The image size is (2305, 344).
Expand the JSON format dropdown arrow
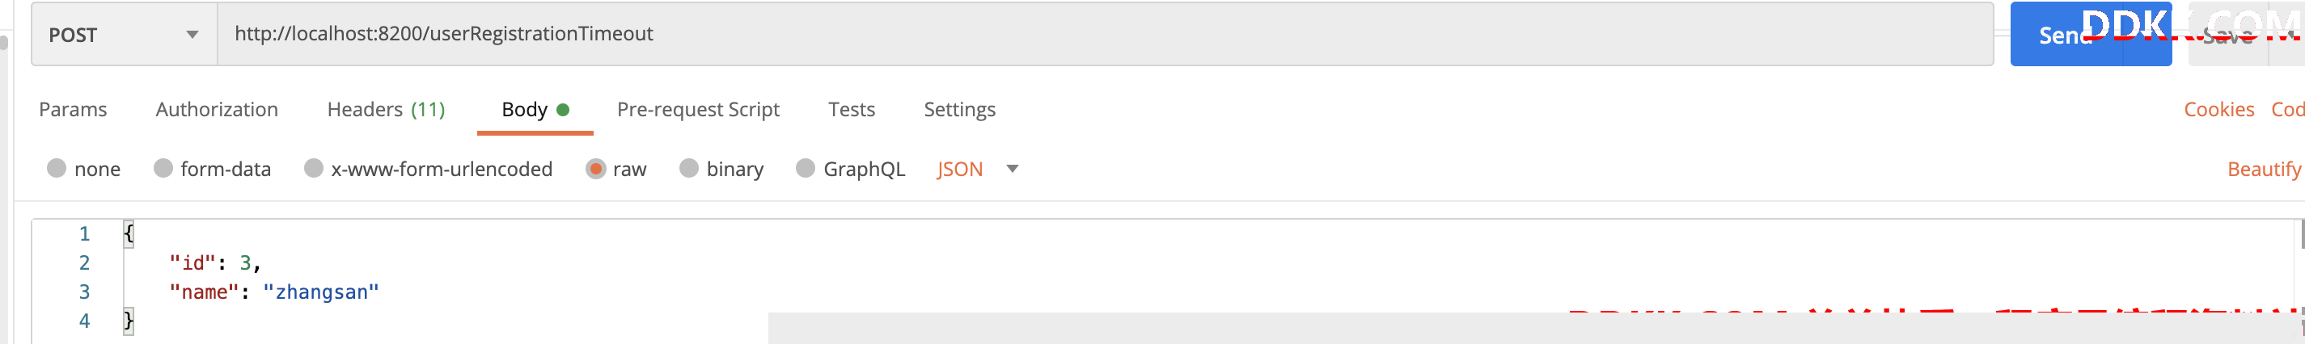(x=1012, y=168)
